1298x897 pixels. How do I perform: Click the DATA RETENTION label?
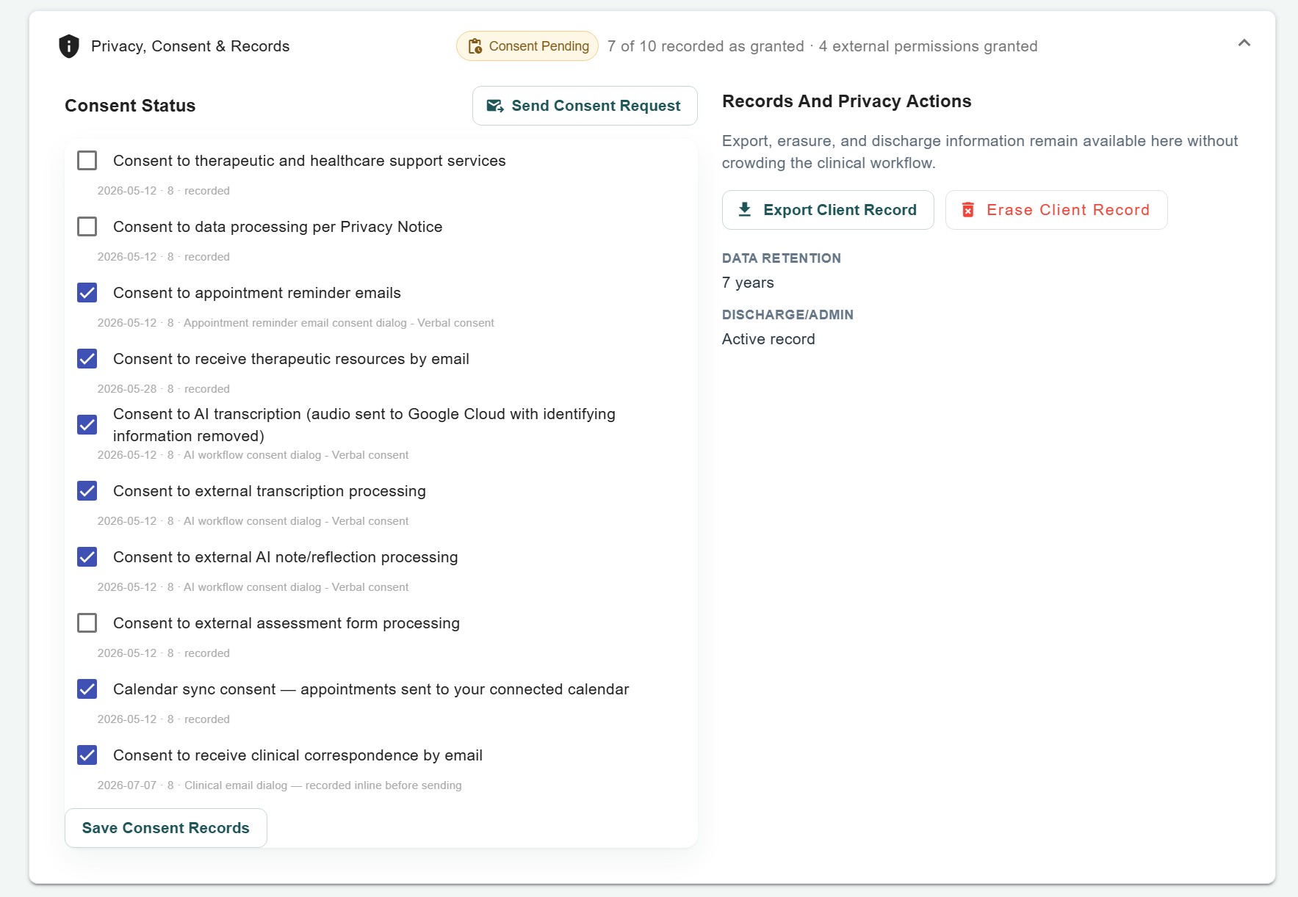[x=782, y=258]
